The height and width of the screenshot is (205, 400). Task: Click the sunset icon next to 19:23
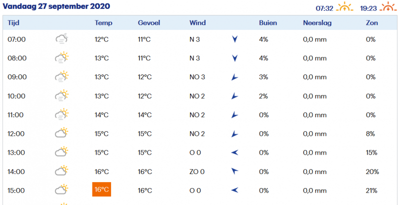(388, 6)
